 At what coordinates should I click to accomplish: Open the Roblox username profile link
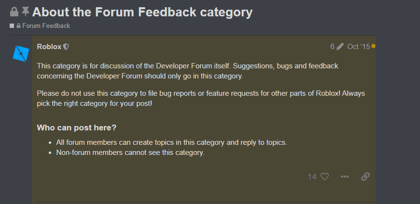[x=49, y=47]
